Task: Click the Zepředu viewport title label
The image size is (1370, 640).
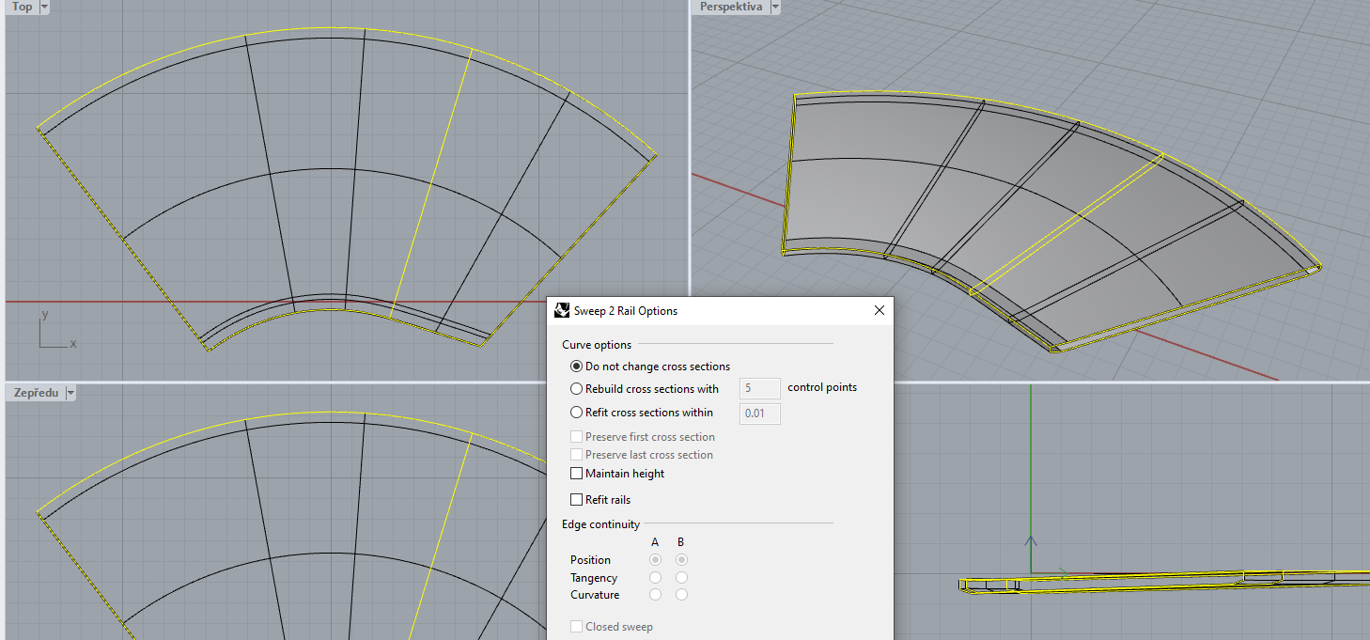Action: (36, 394)
